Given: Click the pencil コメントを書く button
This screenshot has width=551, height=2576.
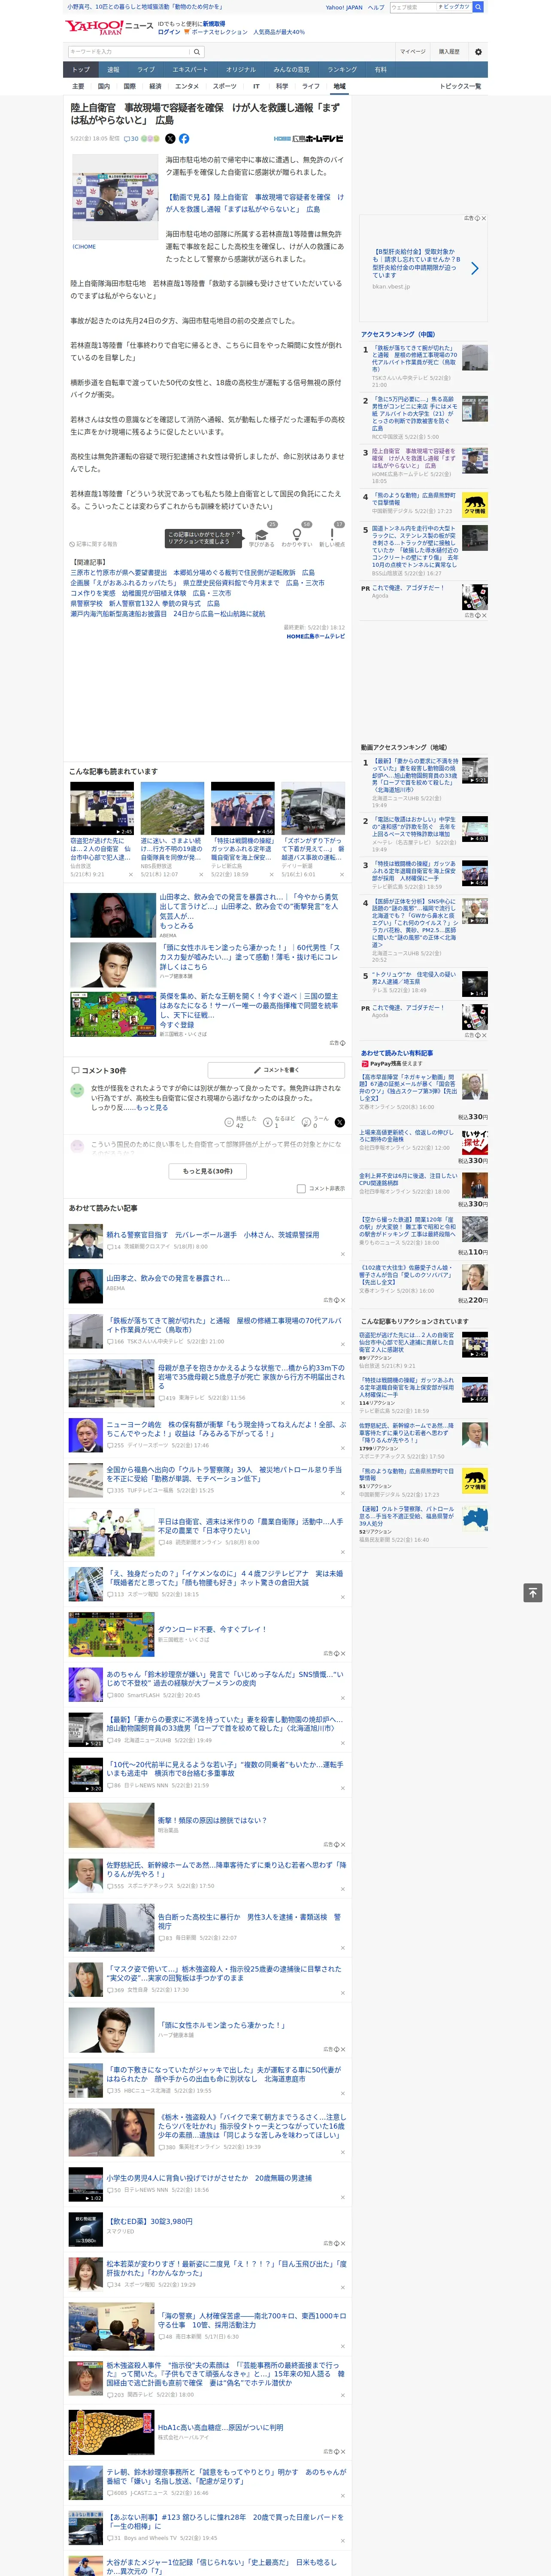Looking at the screenshot, I should tap(277, 1070).
